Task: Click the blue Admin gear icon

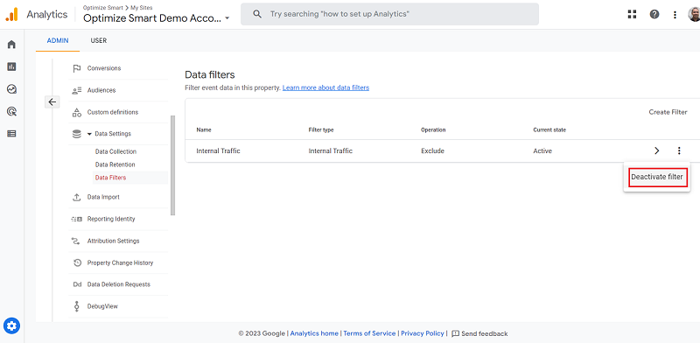Action: (x=11, y=325)
